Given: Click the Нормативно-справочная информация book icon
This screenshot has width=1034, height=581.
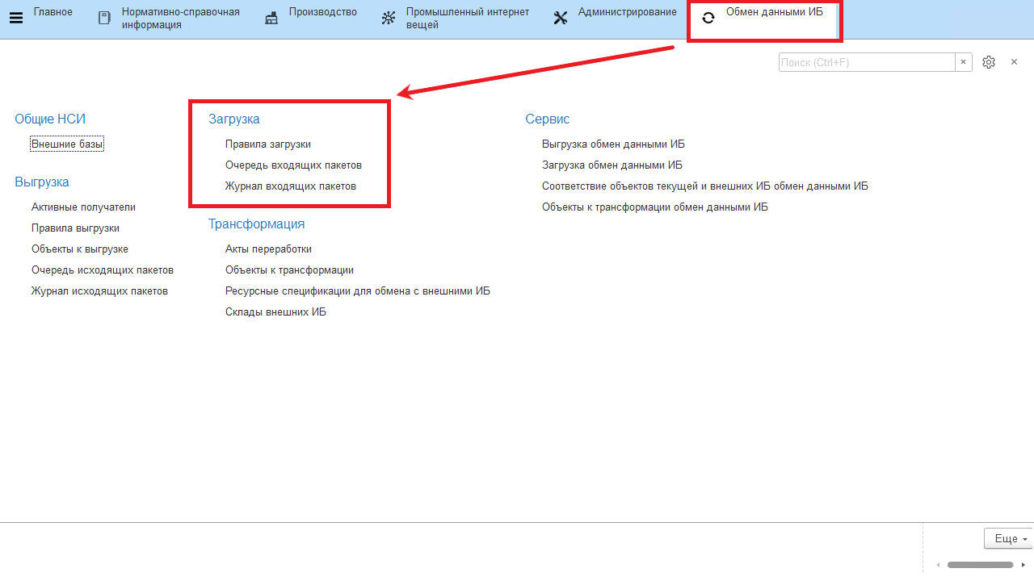Looking at the screenshot, I should click(x=104, y=19).
